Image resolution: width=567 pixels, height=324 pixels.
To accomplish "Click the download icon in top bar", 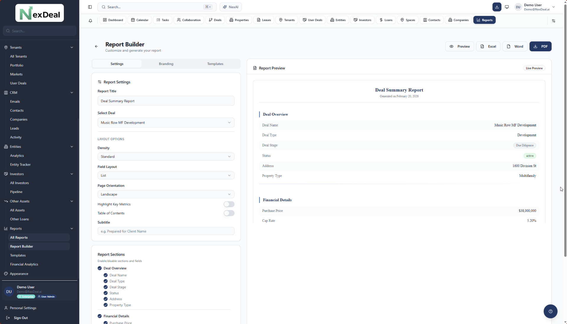I will coord(497,7).
